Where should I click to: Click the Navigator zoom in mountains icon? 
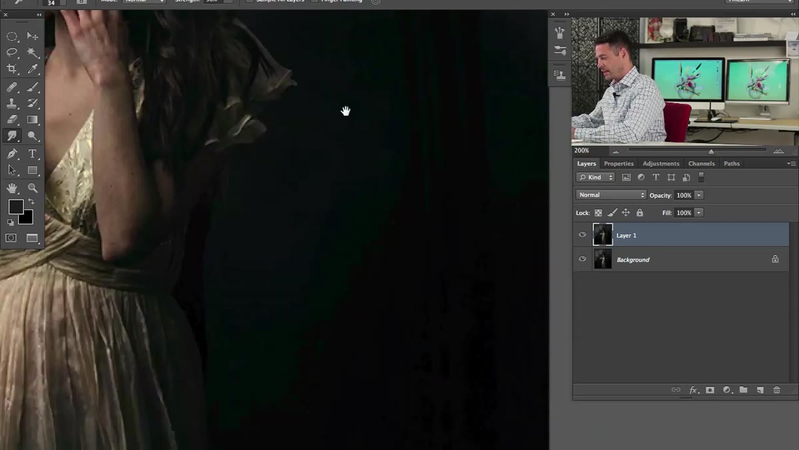[778, 151]
